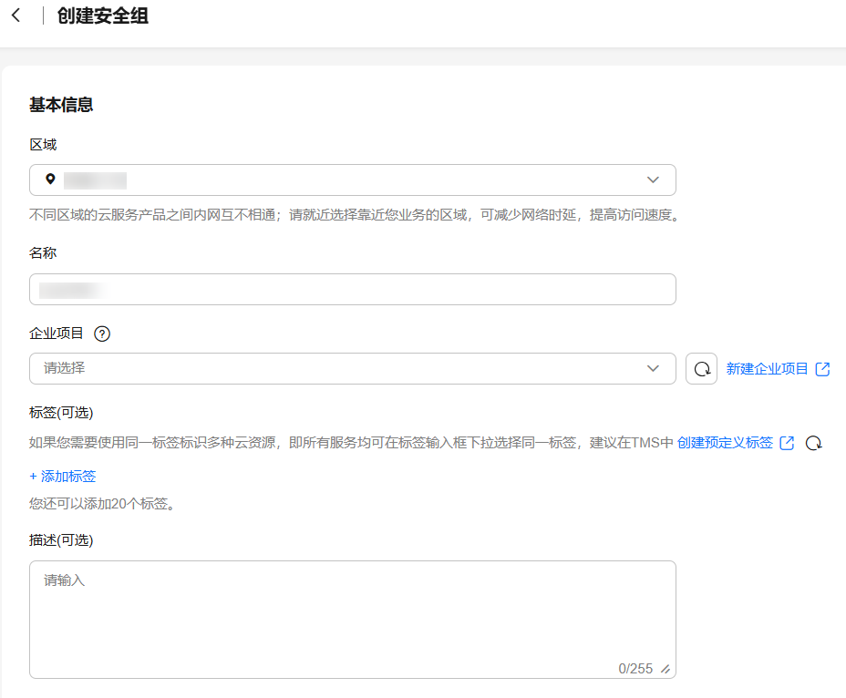This screenshot has width=846, height=698.
Task: Open the 创建预定义标签 link
Action: point(725,443)
